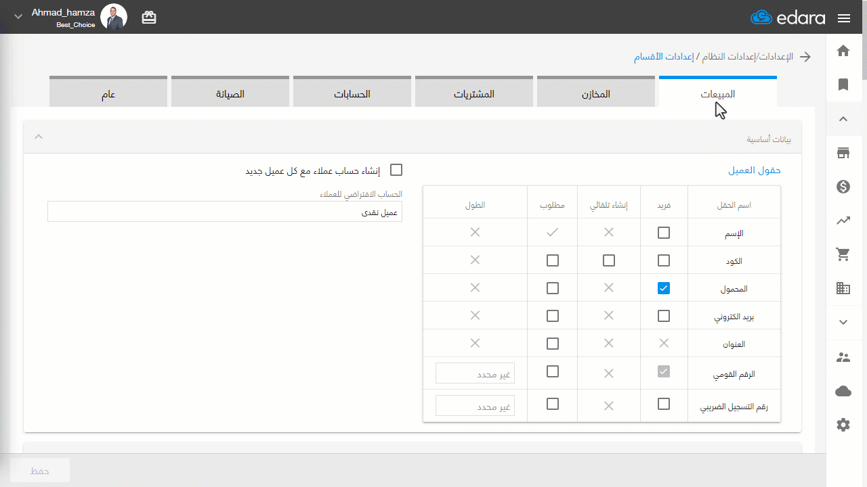The width and height of the screenshot is (867, 487).
Task: Open bookmark icon in sidebar
Action: coord(843,85)
